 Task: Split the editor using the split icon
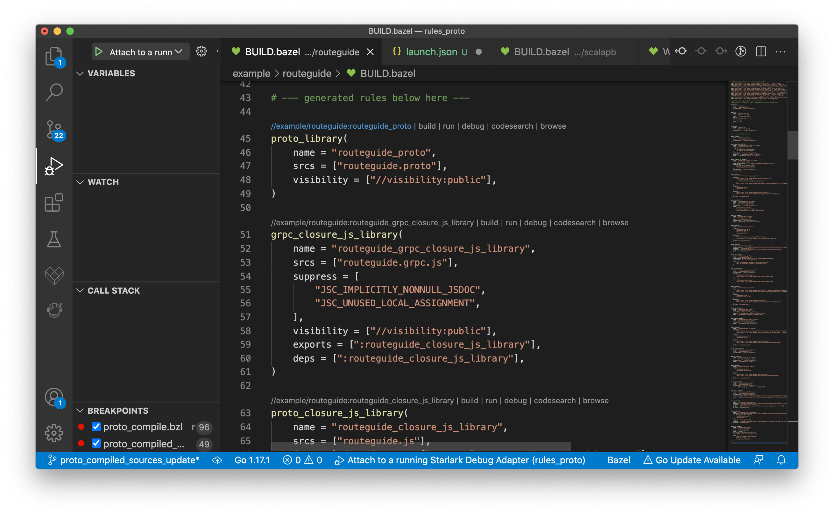click(761, 51)
